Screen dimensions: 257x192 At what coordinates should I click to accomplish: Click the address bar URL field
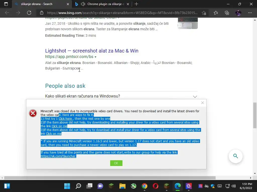[122, 13]
